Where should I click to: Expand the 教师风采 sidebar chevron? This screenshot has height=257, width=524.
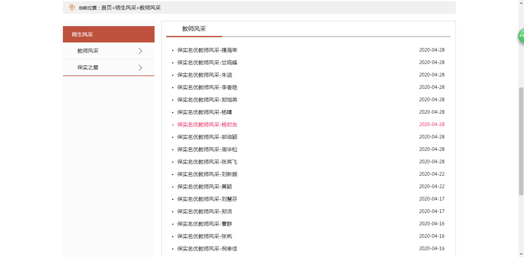(140, 51)
